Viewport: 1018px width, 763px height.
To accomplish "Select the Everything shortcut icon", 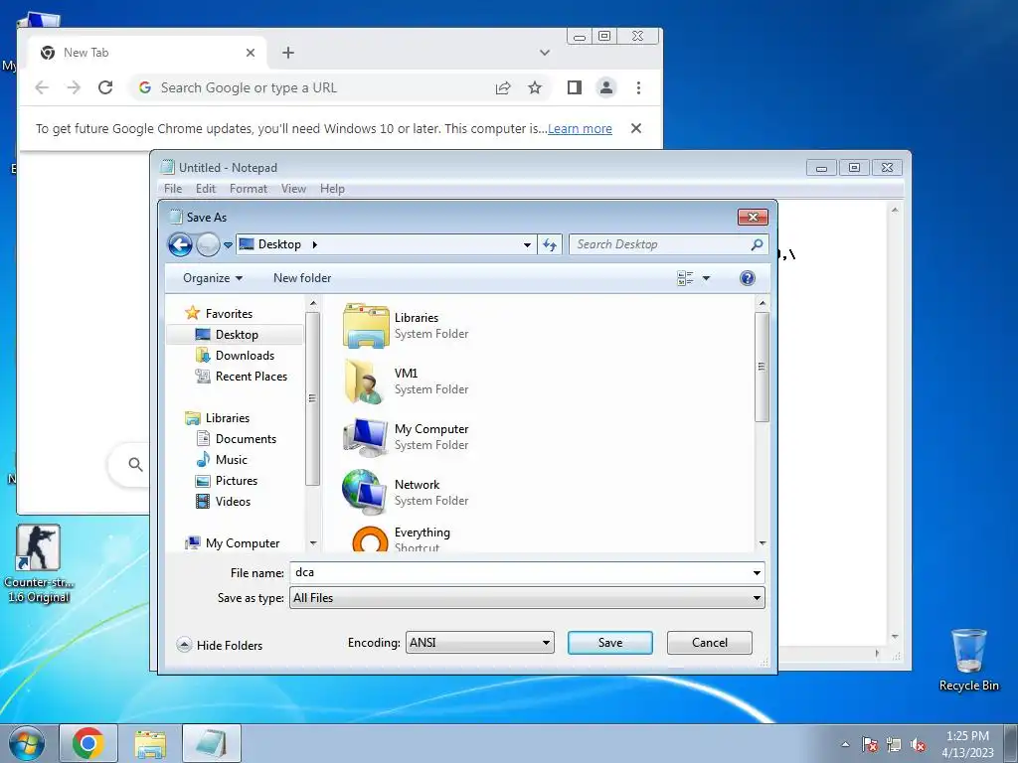I will (370, 539).
